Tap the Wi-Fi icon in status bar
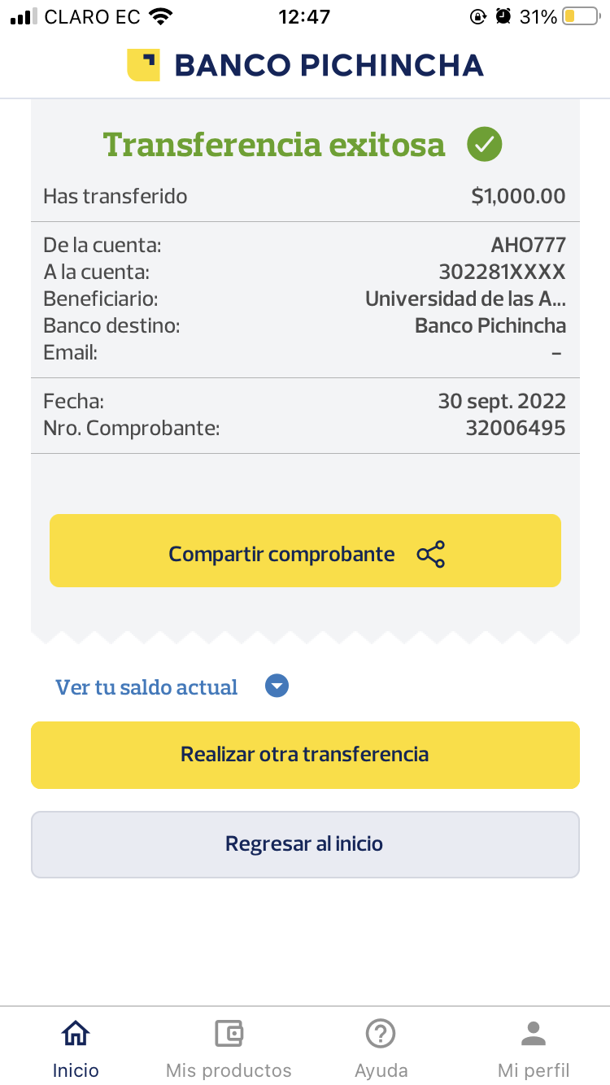 161,16
